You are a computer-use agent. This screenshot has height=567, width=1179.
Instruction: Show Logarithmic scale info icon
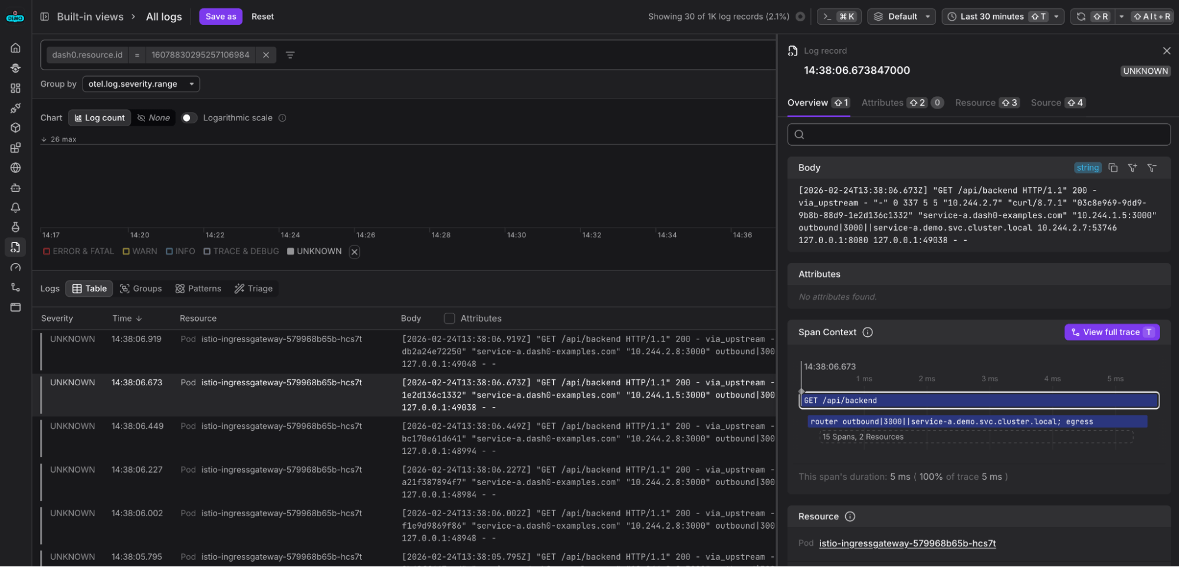point(283,118)
